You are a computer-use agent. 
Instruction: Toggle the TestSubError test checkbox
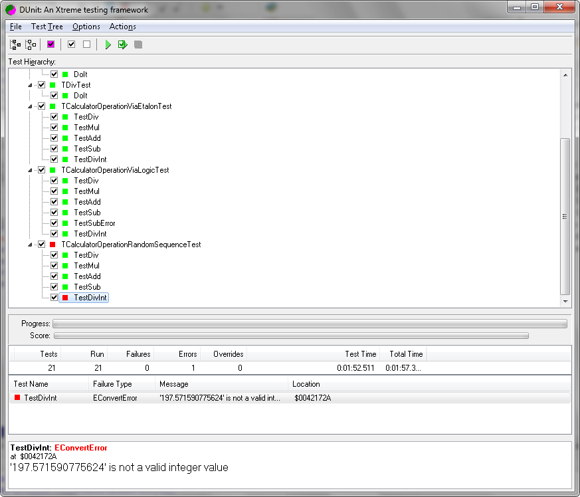[54, 223]
